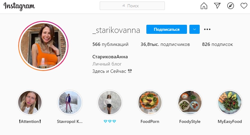The width and height of the screenshot is (250, 135).
Task: Open the FoodPorn highlight
Action: coord(150,103)
